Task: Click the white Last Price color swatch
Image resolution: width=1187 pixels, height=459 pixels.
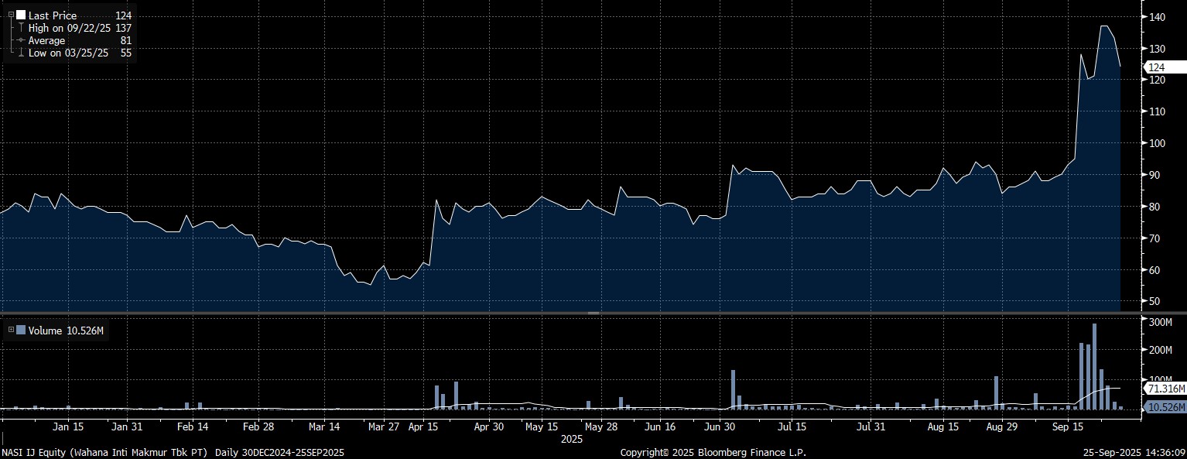Action: click(21, 15)
